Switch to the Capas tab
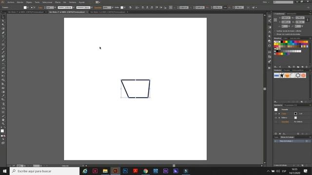Image resolution: width=312 pixels, height=175 pixels. coord(276,137)
